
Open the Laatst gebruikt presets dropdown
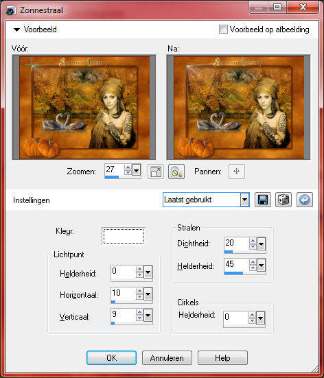point(244,200)
